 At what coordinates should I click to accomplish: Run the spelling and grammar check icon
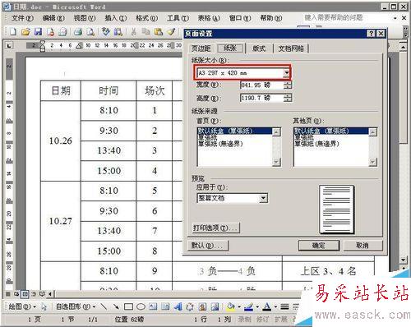click(x=106, y=32)
